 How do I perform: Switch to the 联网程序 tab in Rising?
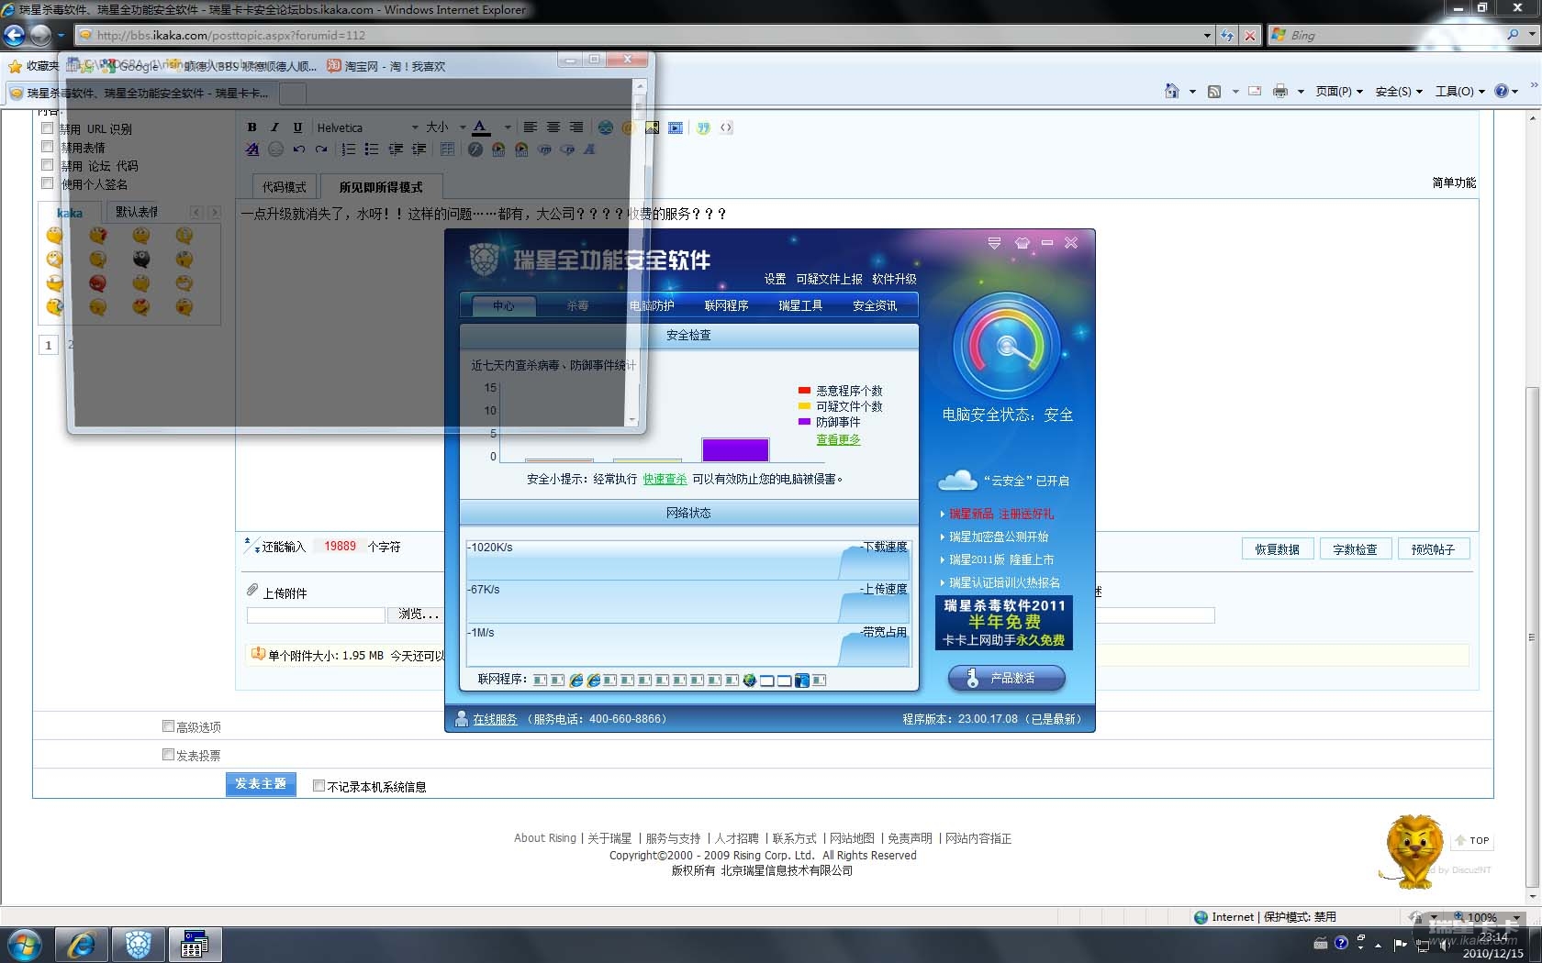(726, 305)
